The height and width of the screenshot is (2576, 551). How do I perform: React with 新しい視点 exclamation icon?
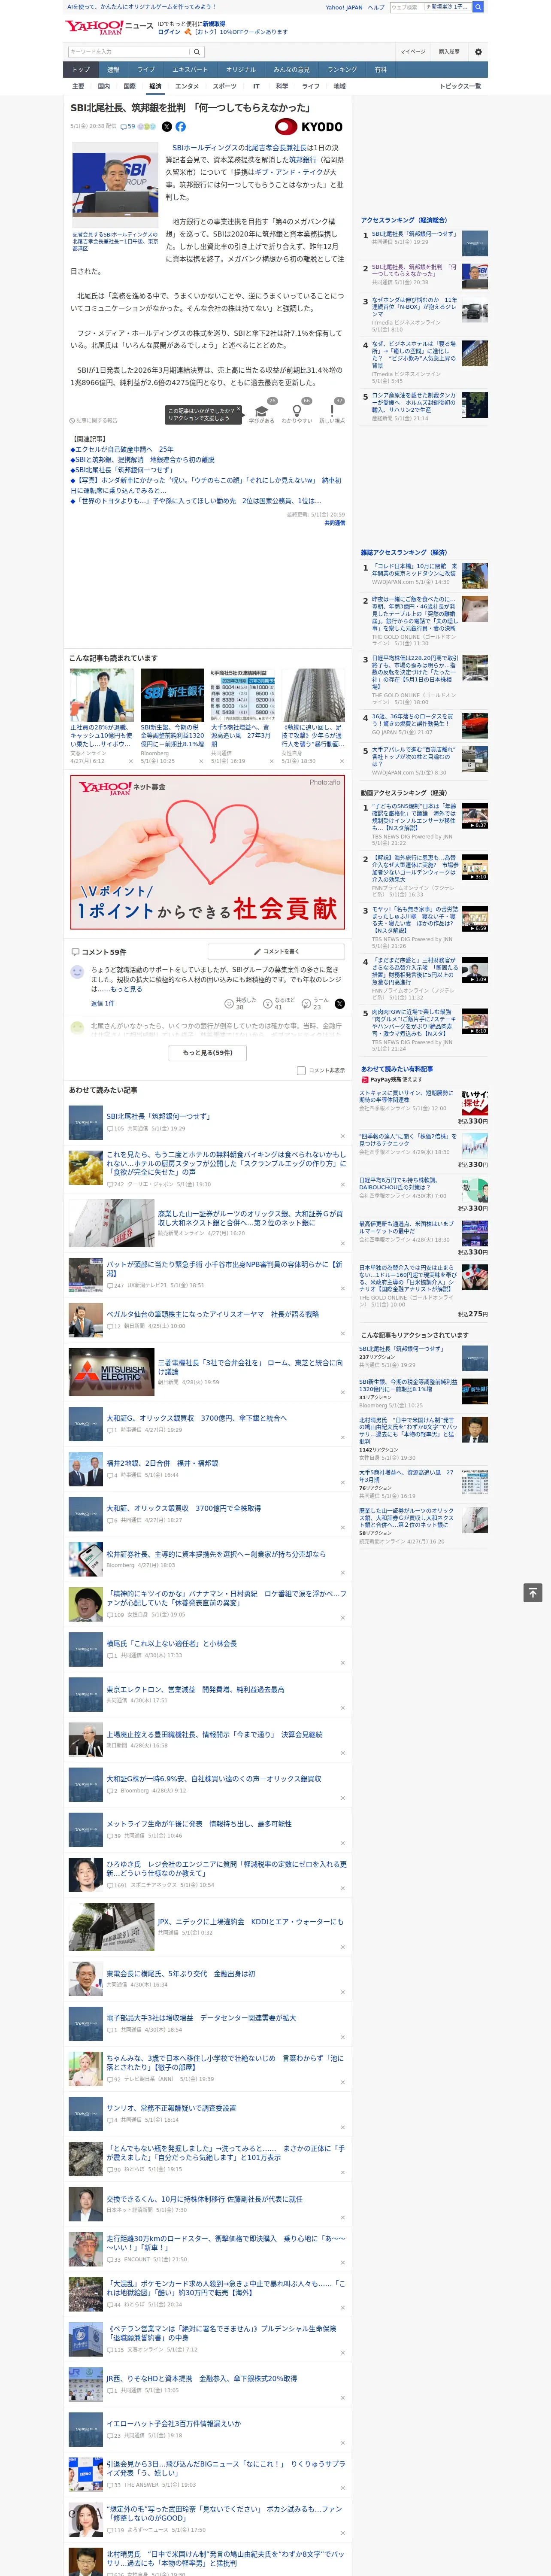point(332,411)
